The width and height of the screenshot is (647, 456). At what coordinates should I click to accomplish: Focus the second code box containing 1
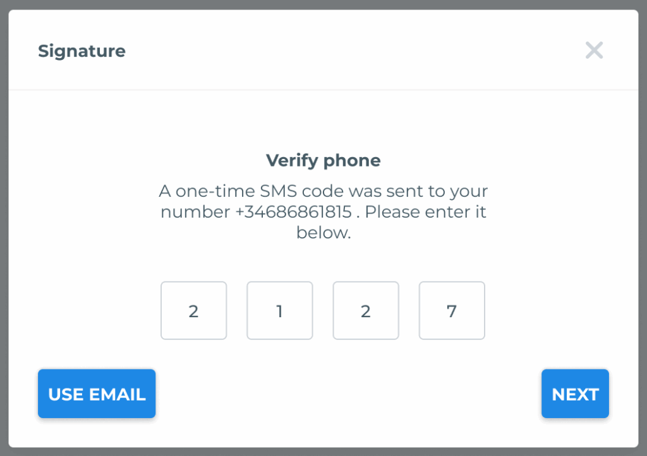click(x=279, y=310)
